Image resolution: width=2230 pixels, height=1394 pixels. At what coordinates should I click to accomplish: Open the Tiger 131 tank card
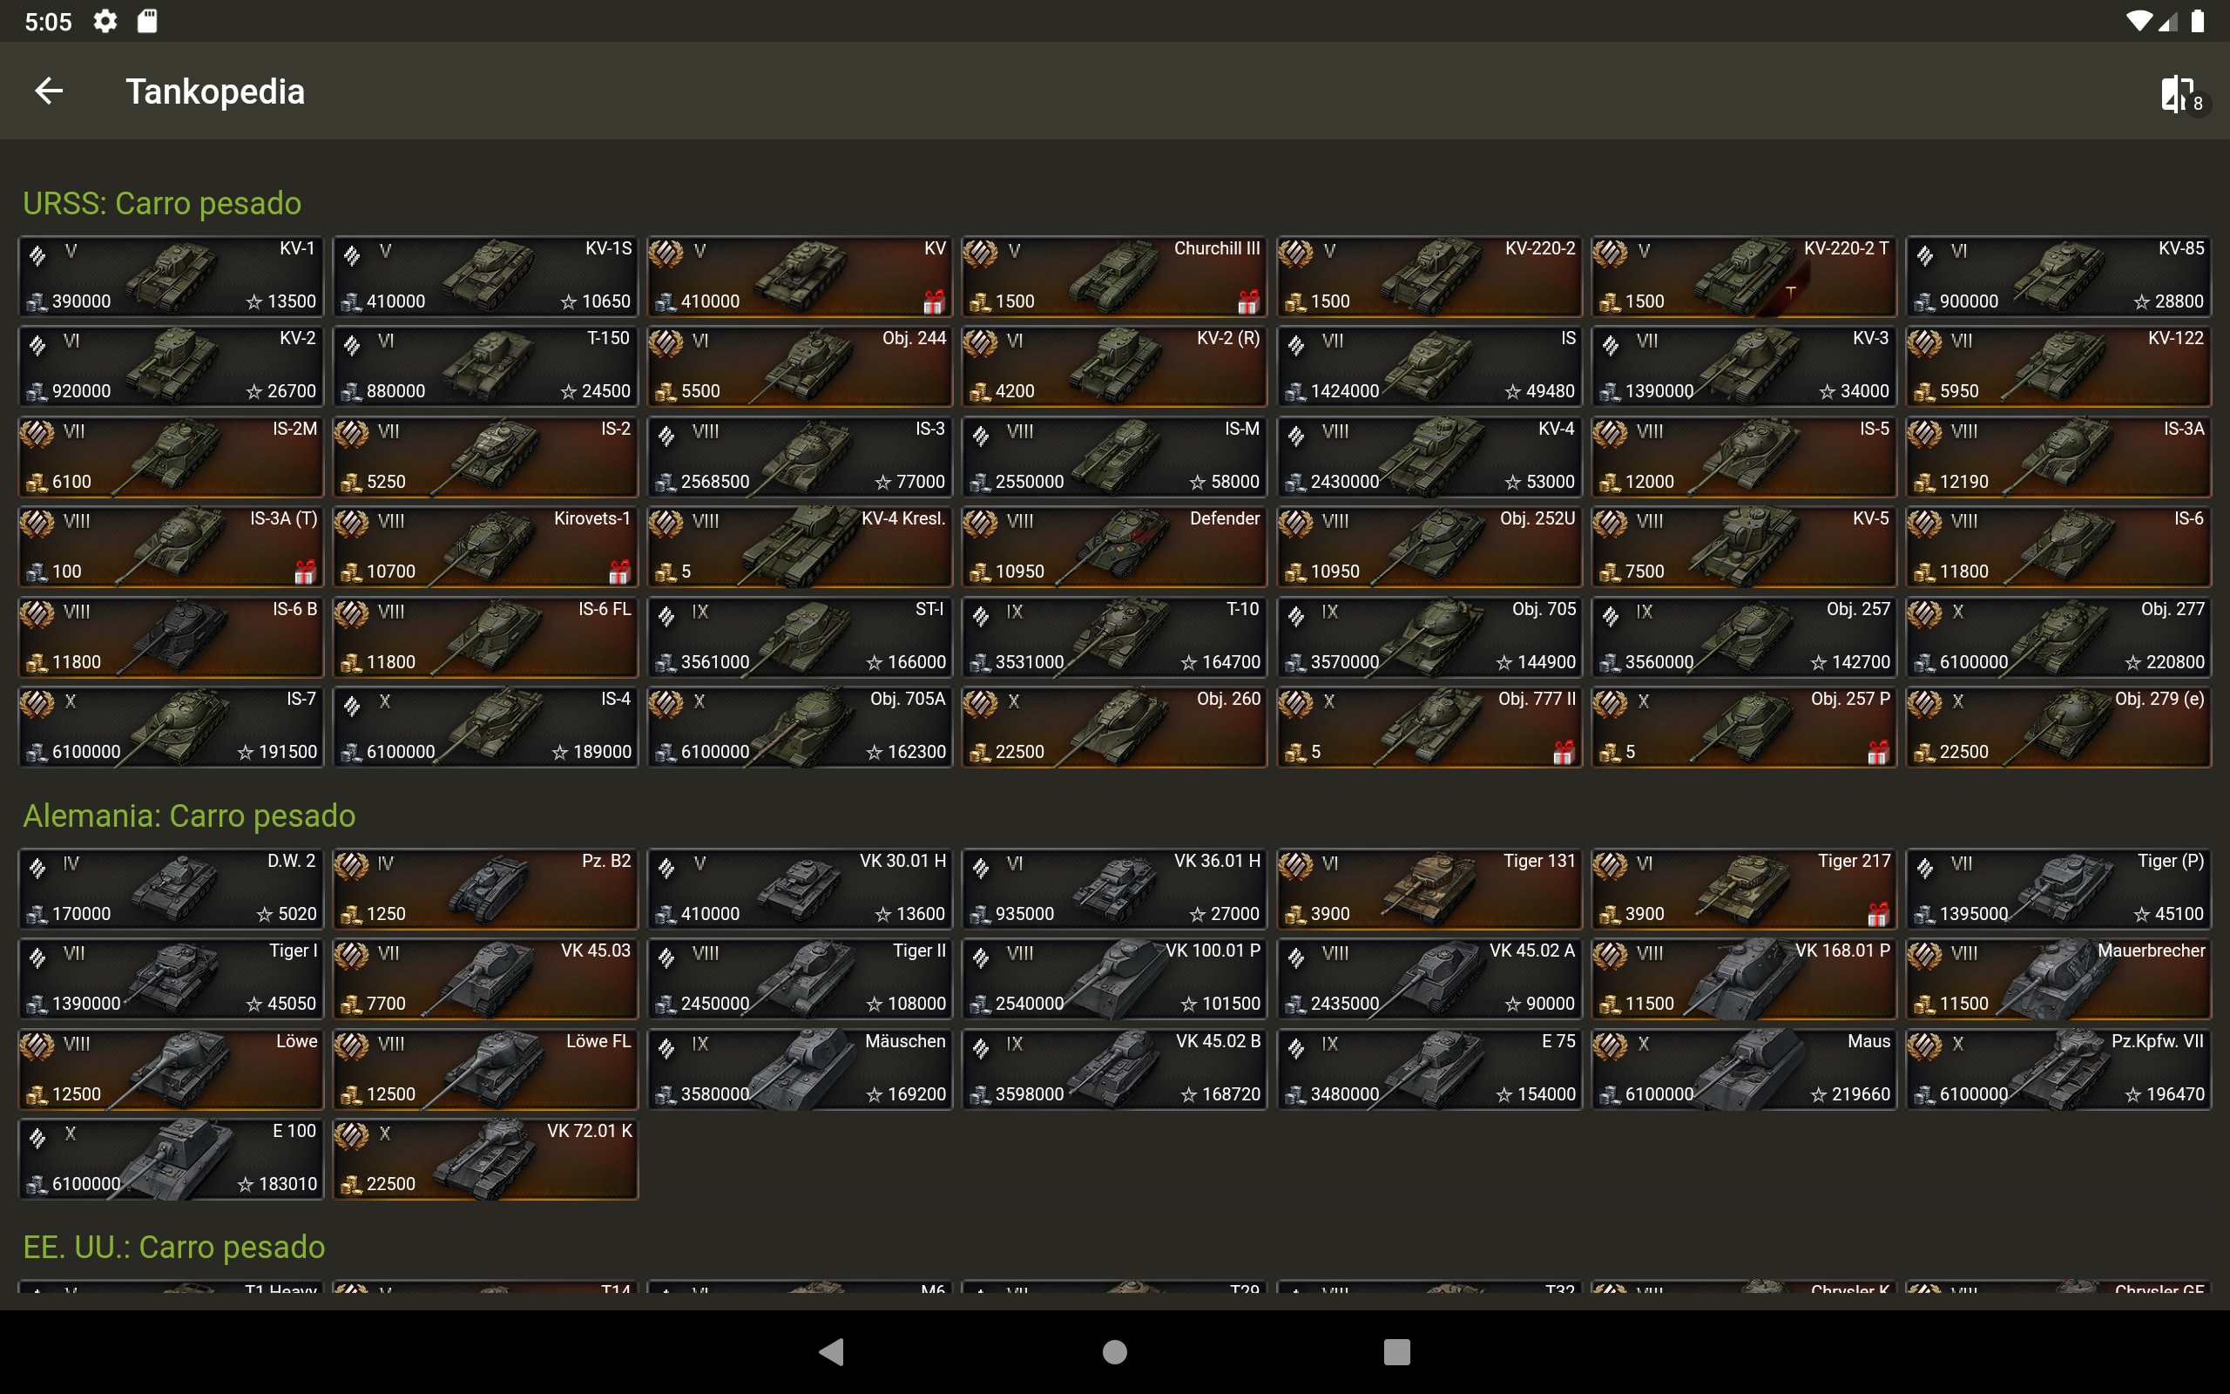click(1429, 889)
